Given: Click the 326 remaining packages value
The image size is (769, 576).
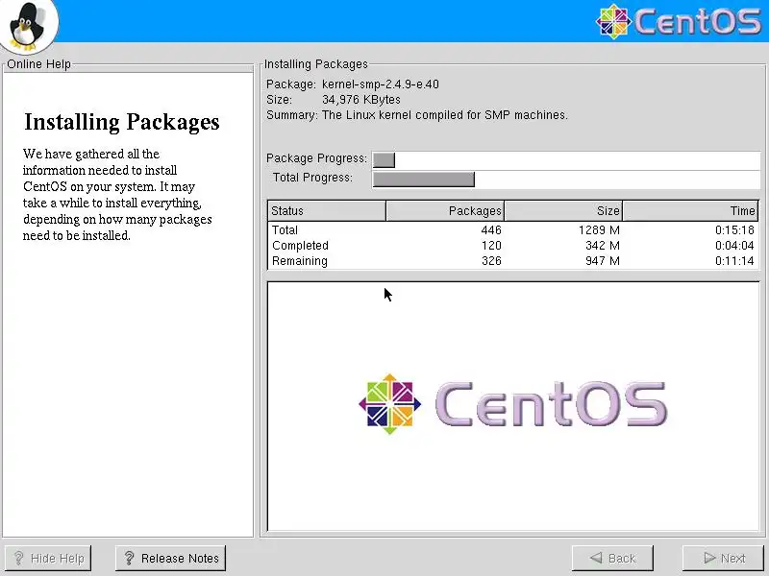Looking at the screenshot, I should (x=491, y=261).
